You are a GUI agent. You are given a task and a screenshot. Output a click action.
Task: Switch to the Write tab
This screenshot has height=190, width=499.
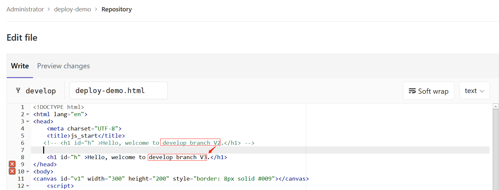pyautogui.click(x=20, y=66)
